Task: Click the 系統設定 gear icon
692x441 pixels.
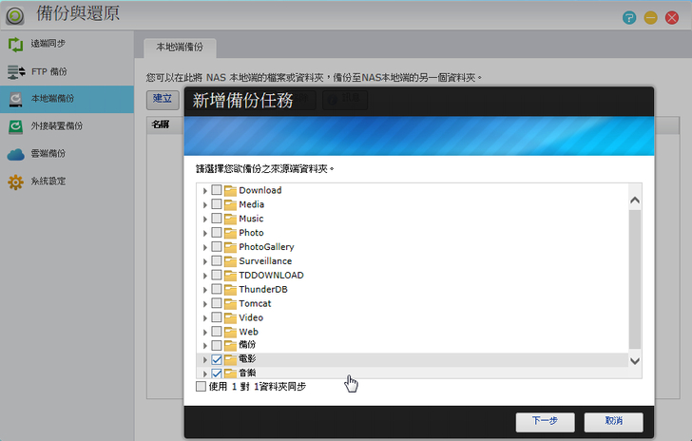Action: coord(15,182)
